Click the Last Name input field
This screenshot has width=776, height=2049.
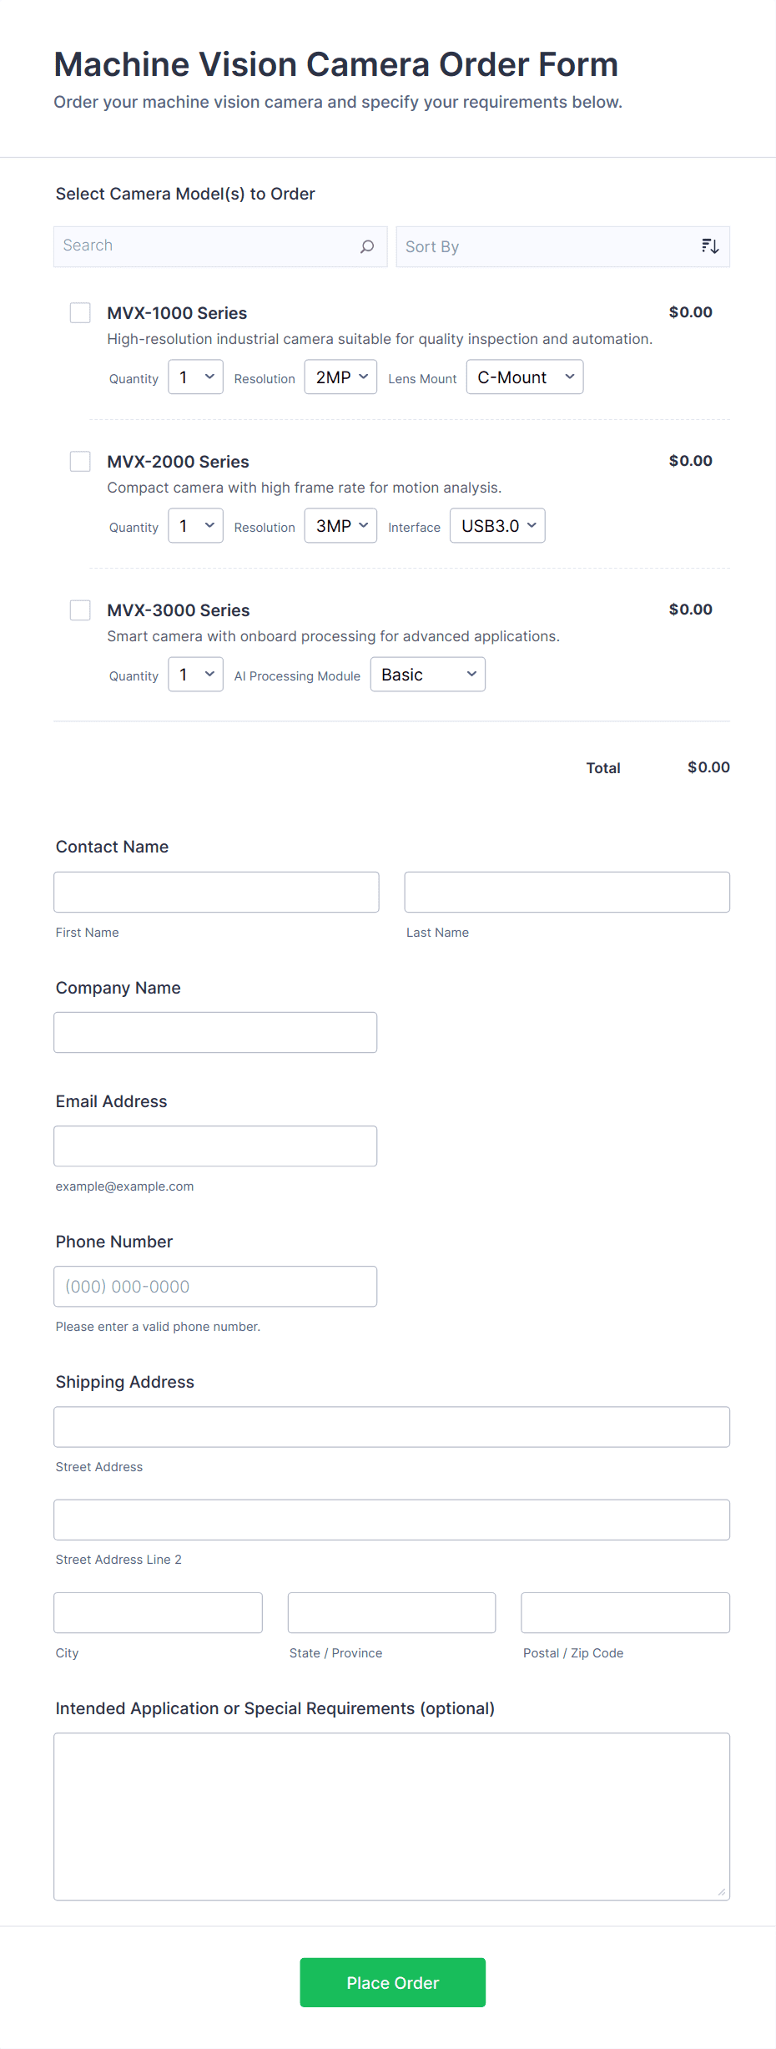tap(567, 893)
